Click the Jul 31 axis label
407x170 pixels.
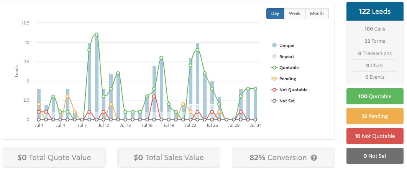pyautogui.click(x=255, y=126)
